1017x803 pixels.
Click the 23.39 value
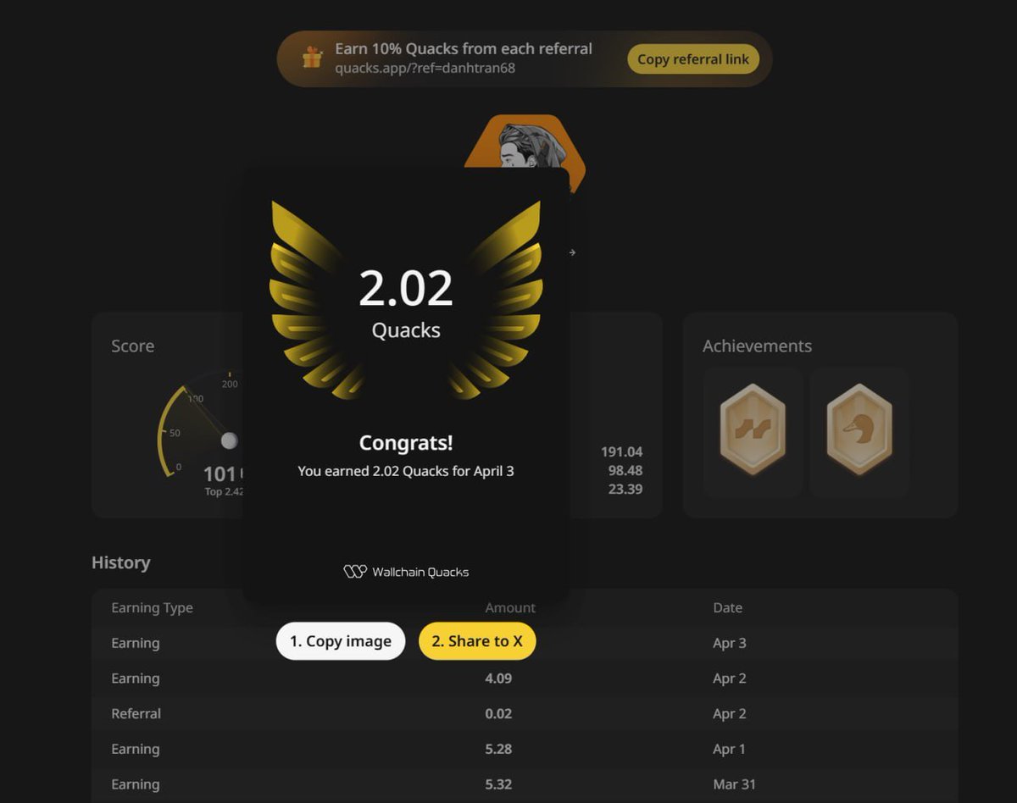(x=625, y=489)
